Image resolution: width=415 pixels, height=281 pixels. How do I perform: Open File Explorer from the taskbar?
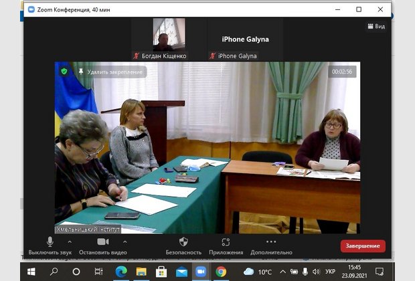(x=141, y=272)
